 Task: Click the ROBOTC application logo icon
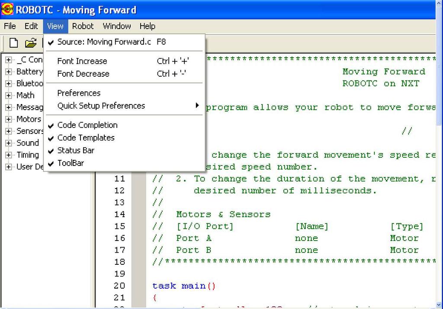coord(7,9)
